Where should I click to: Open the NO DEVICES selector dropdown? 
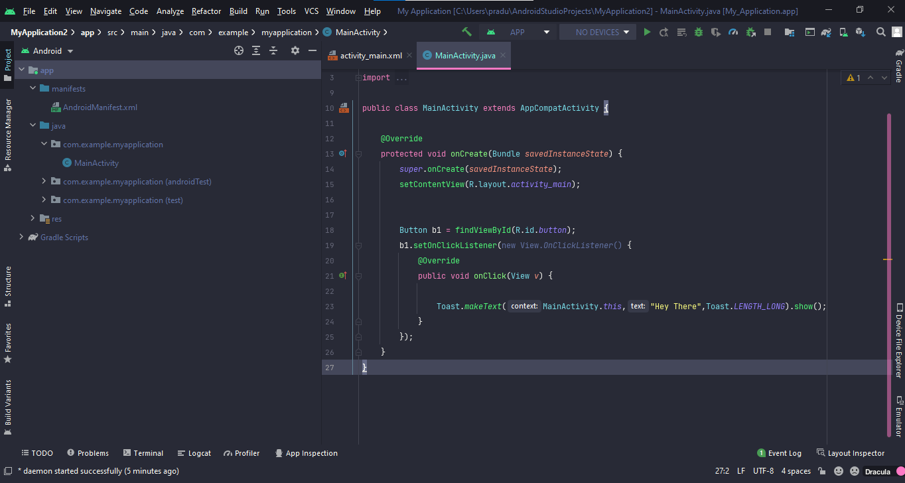click(x=597, y=32)
